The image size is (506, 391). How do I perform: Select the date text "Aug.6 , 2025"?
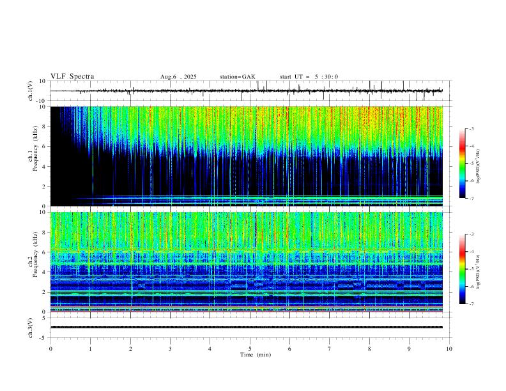(x=178, y=77)
